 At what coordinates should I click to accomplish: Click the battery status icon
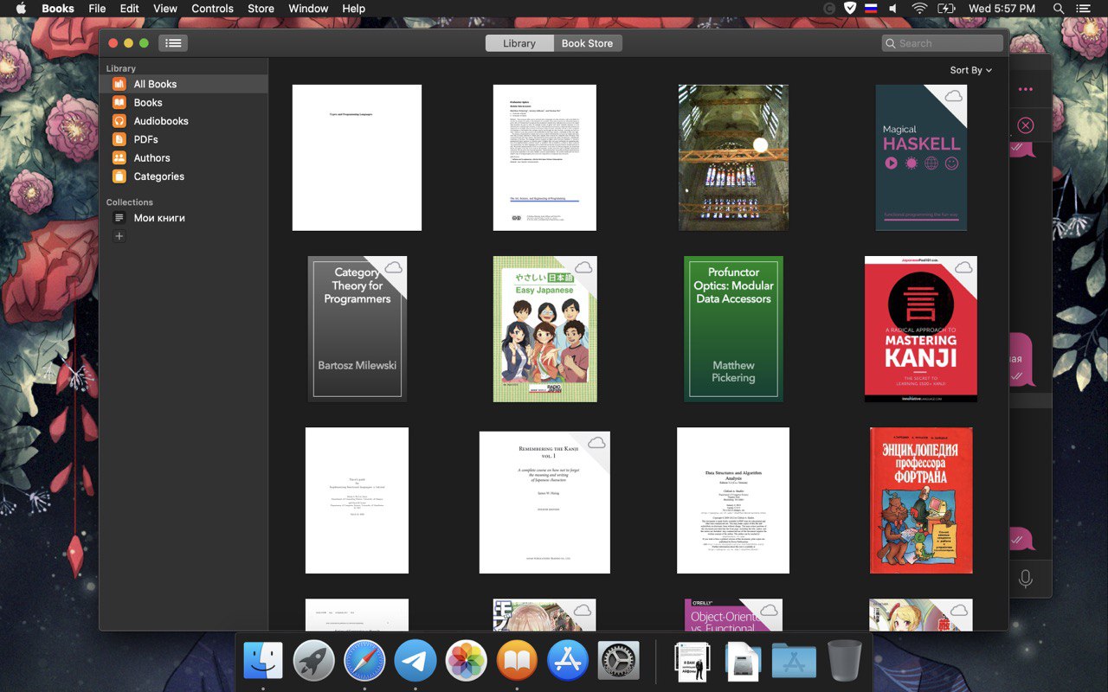click(x=946, y=9)
